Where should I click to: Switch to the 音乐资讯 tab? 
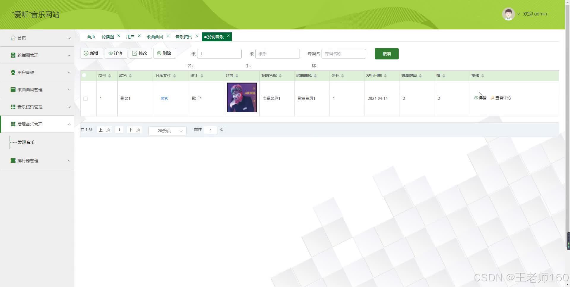pyautogui.click(x=184, y=37)
